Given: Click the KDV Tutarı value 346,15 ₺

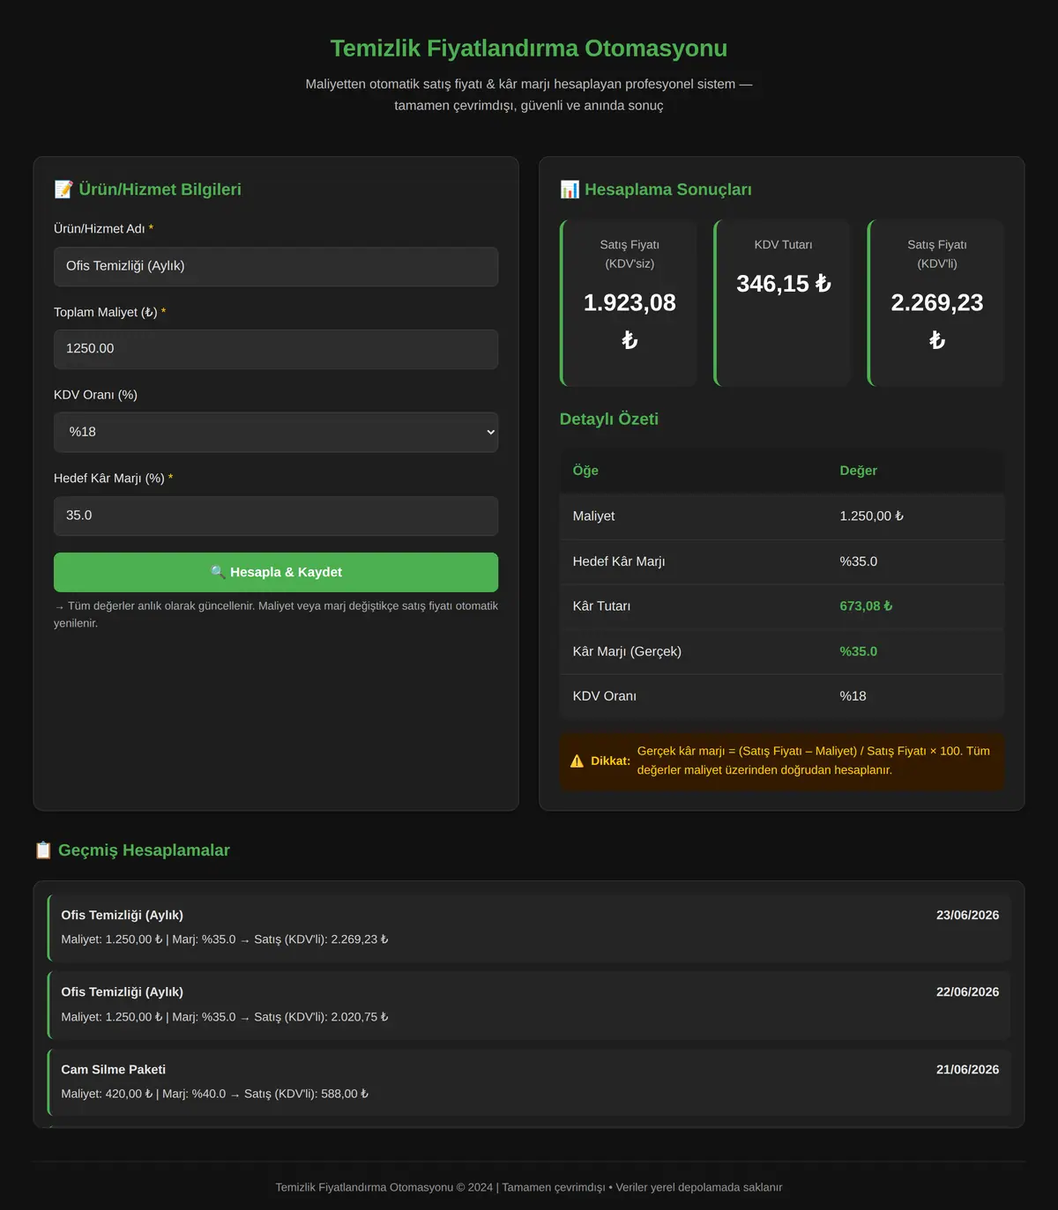Looking at the screenshot, I should (x=784, y=284).
